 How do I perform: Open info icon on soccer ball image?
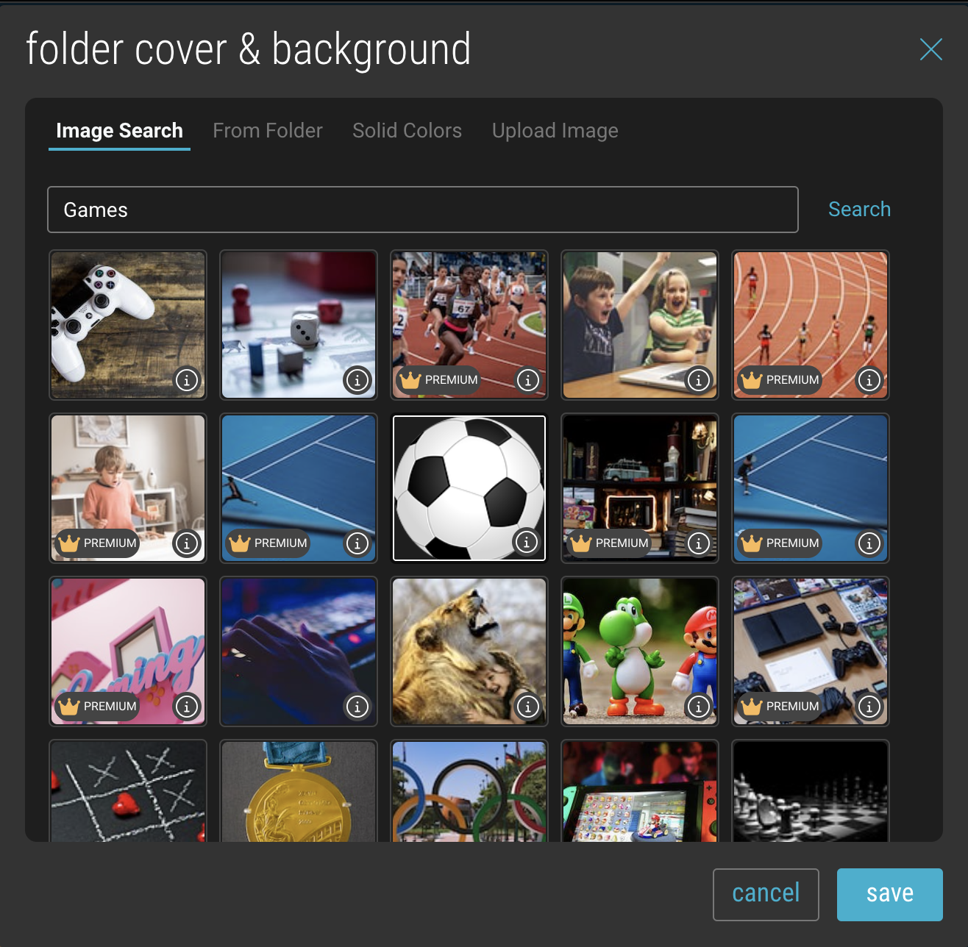click(x=527, y=542)
